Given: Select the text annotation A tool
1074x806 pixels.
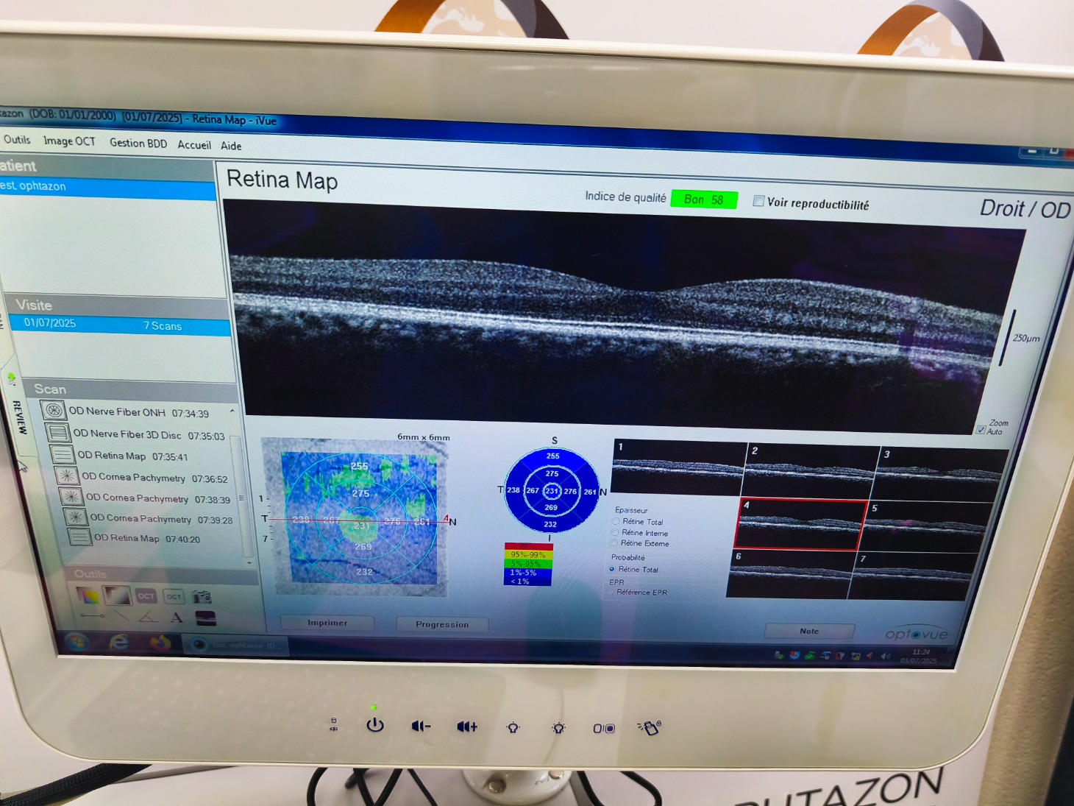Looking at the screenshot, I should point(177,618).
